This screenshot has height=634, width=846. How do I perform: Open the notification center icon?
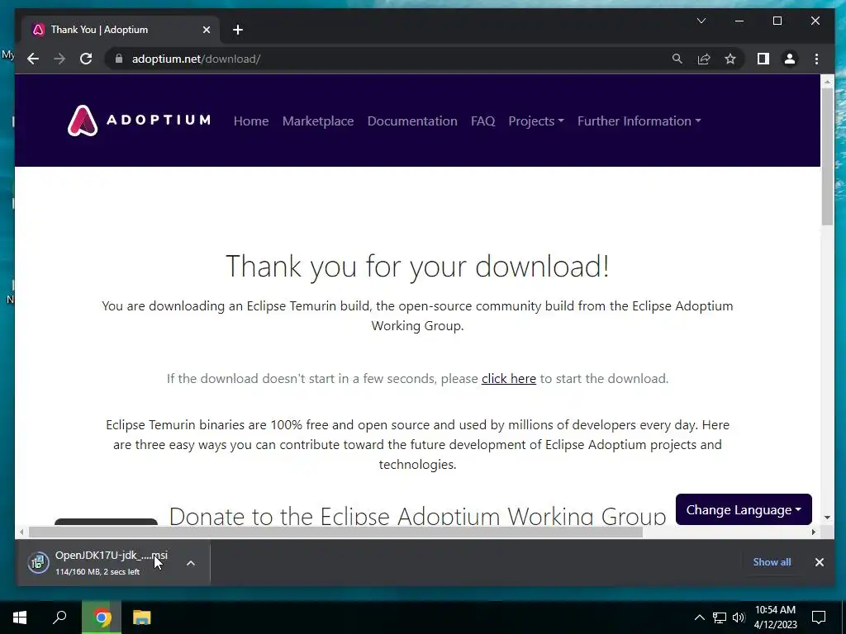[x=819, y=617]
